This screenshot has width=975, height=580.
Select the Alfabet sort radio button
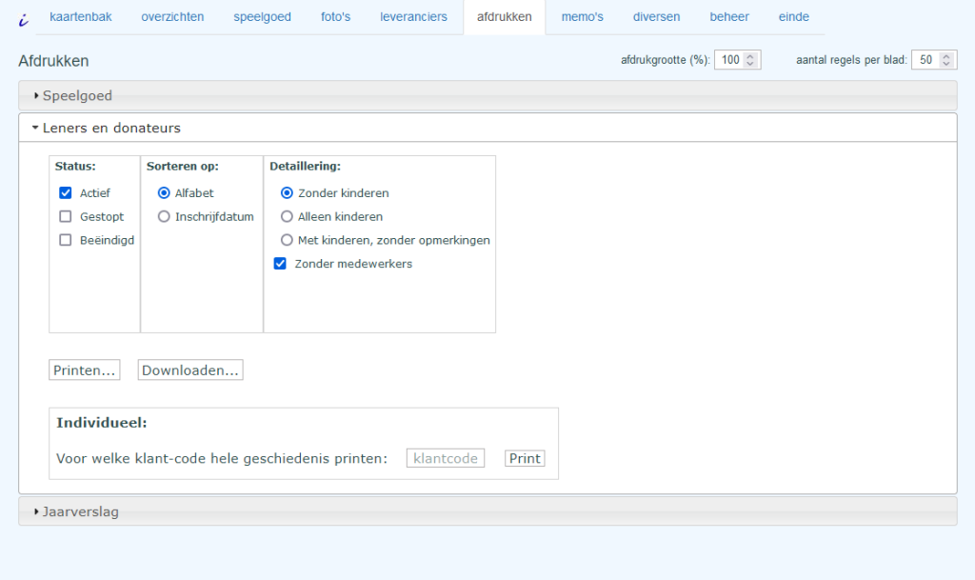click(164, 192)
